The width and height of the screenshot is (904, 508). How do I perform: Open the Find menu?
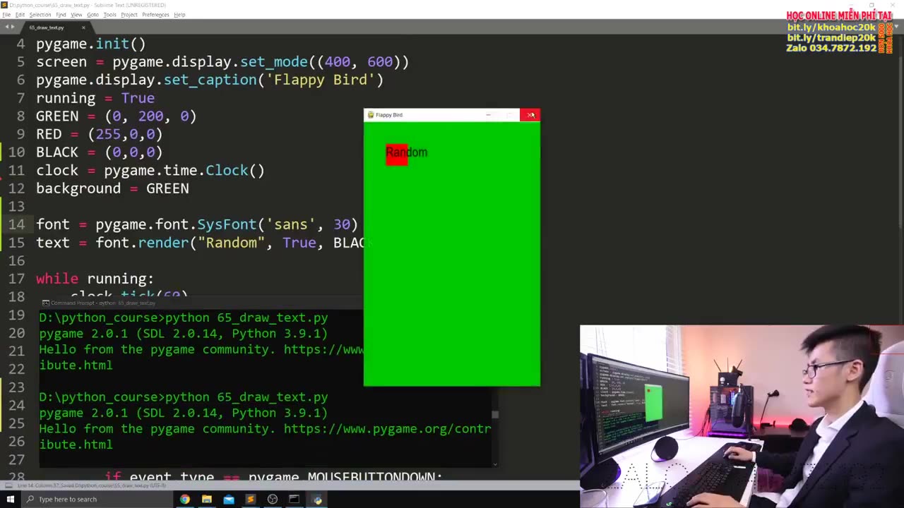pyautogui.click(x=61, y=14)
